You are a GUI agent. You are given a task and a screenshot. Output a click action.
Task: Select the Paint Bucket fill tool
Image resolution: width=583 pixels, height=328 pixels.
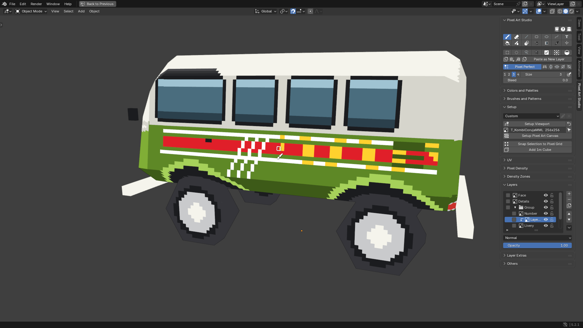pyautogui.click(x=507, y=43)
